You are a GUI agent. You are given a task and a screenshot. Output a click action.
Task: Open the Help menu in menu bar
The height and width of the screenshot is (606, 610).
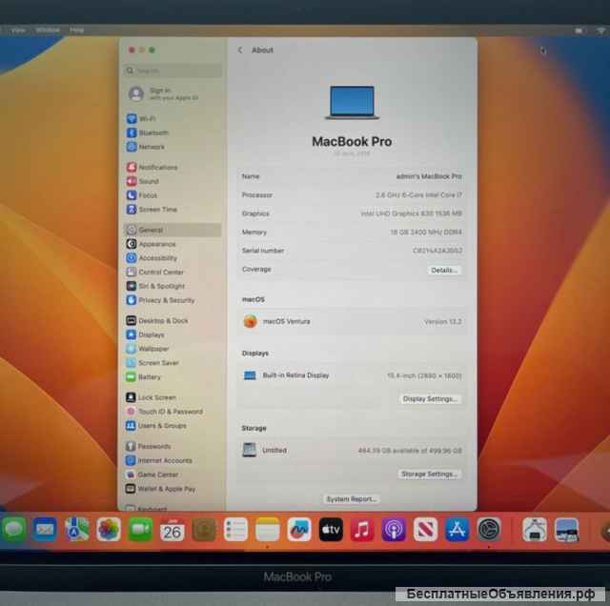pos(76,30)
